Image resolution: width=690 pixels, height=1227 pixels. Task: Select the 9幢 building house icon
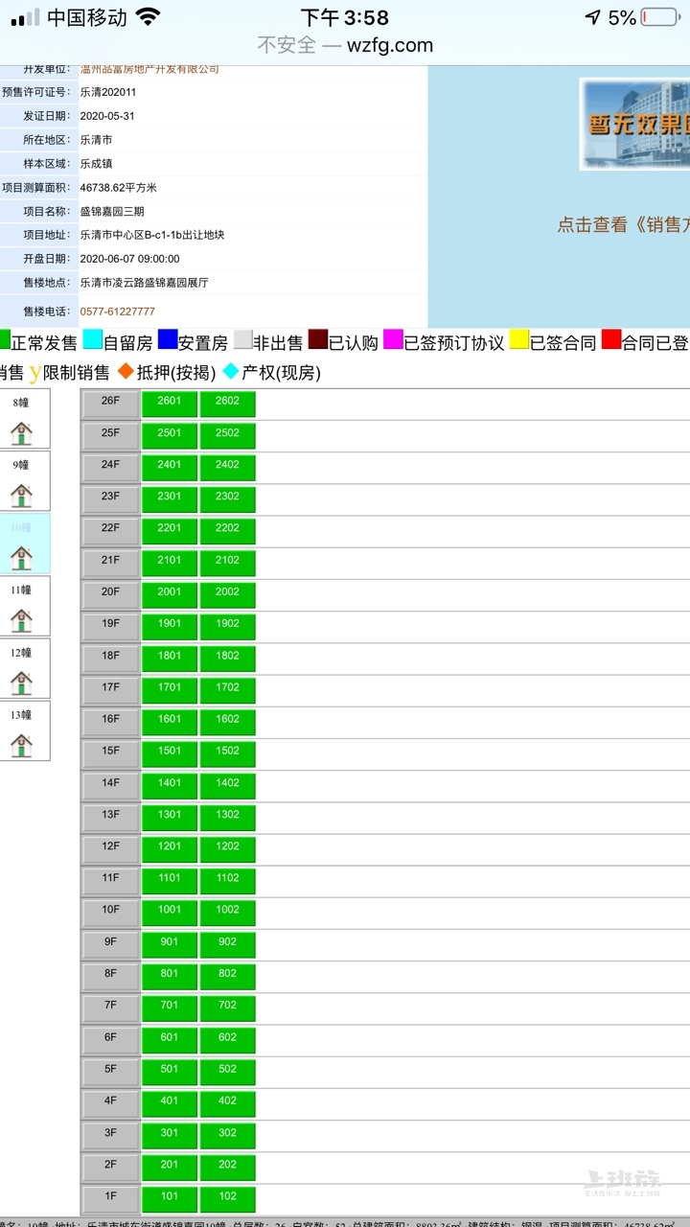pyautogui.click(x=21, y=496)
